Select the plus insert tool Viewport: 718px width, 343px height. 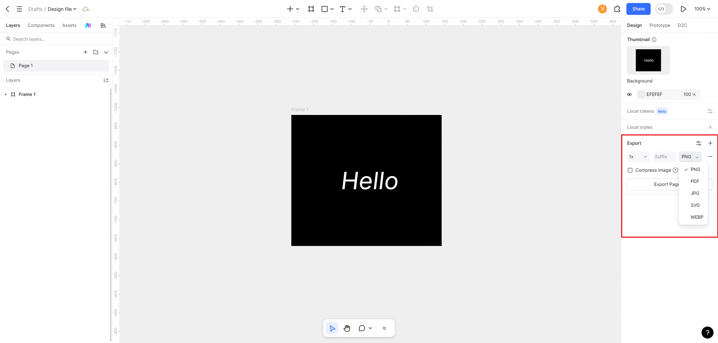290,9
